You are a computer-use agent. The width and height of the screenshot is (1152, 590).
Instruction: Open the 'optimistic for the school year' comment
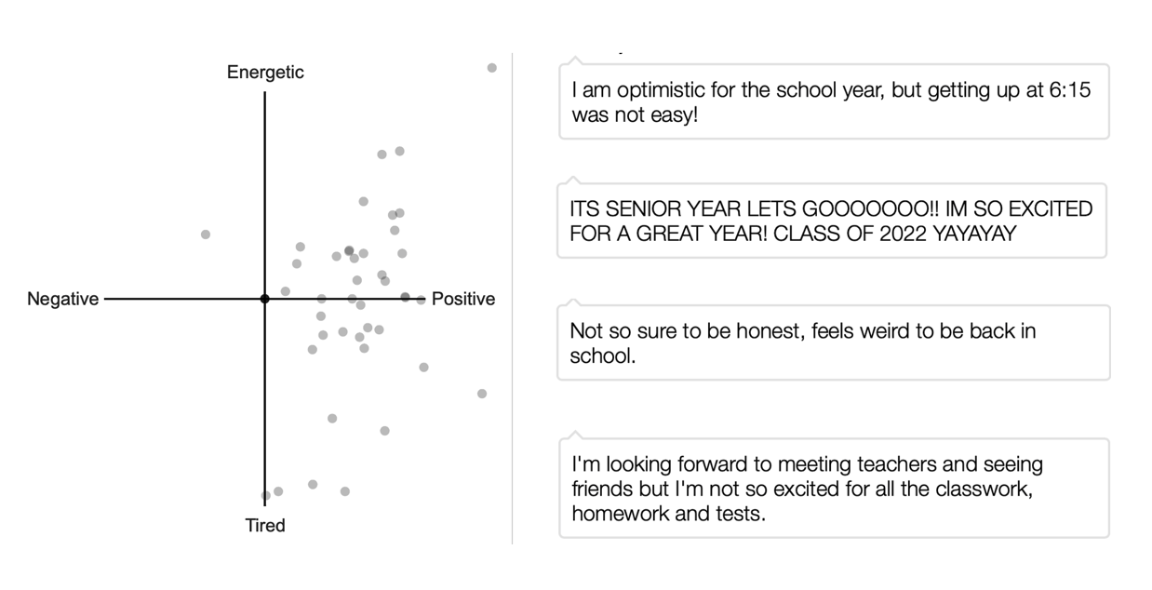834,103
